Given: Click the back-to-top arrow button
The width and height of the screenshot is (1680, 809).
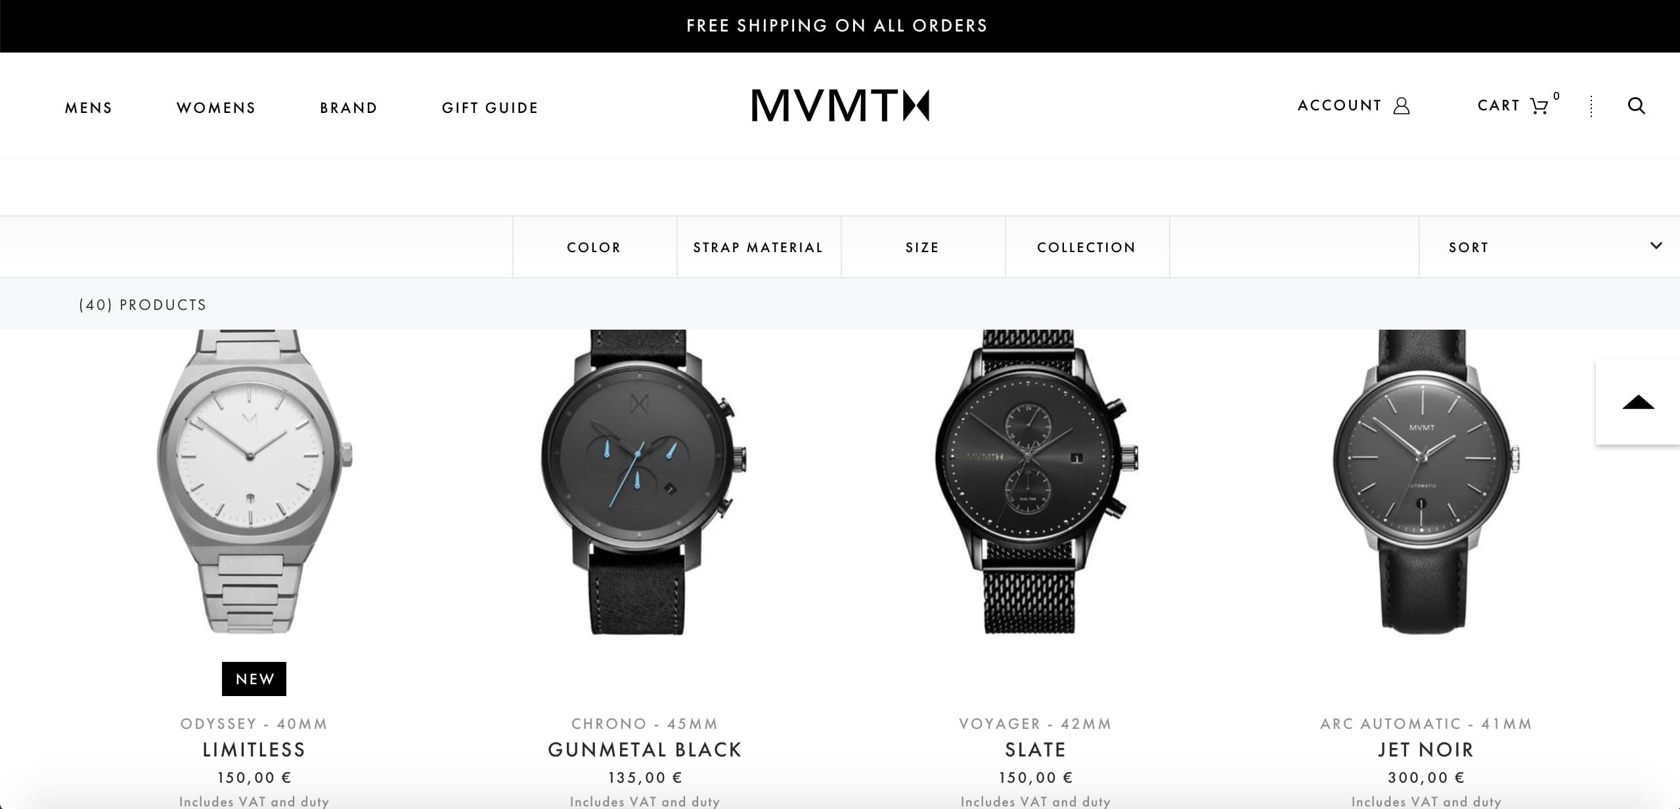Looking at the screenshot, I should tap(1638, 402).
